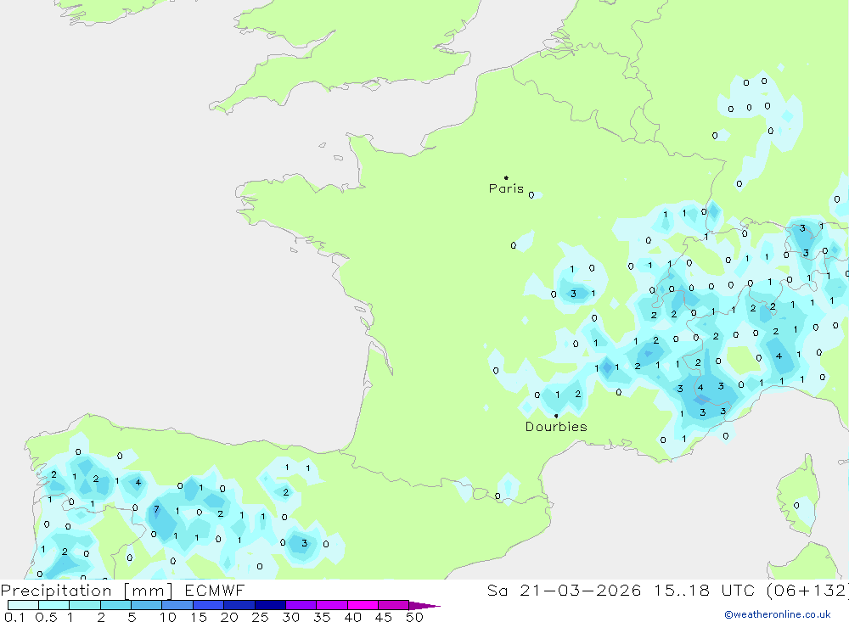Click the Dourbies city label
This screenshot has width=849, height=622.
click(x=556, y=427)
